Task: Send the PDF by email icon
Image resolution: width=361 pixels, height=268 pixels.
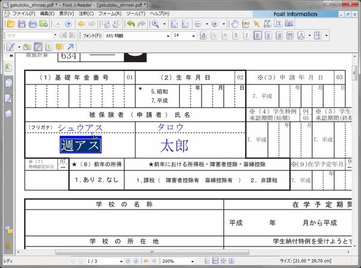Action: pyautogui.click(x=43, y=23)
